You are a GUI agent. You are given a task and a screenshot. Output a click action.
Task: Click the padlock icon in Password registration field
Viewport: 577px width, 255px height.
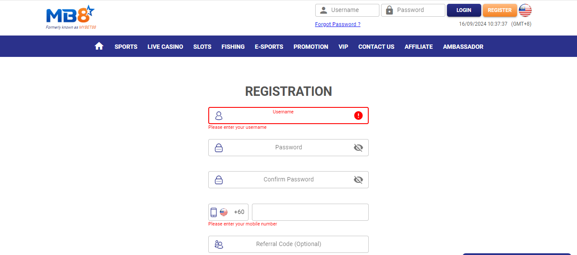pos(219,148)
